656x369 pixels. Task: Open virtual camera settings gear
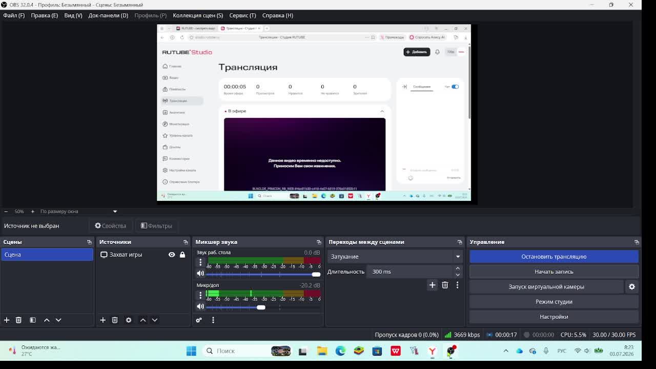click(632, 286)
